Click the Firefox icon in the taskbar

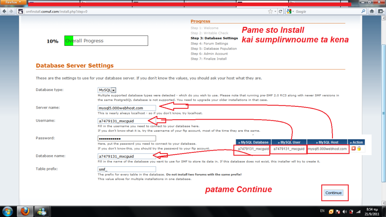click(26, 211)
